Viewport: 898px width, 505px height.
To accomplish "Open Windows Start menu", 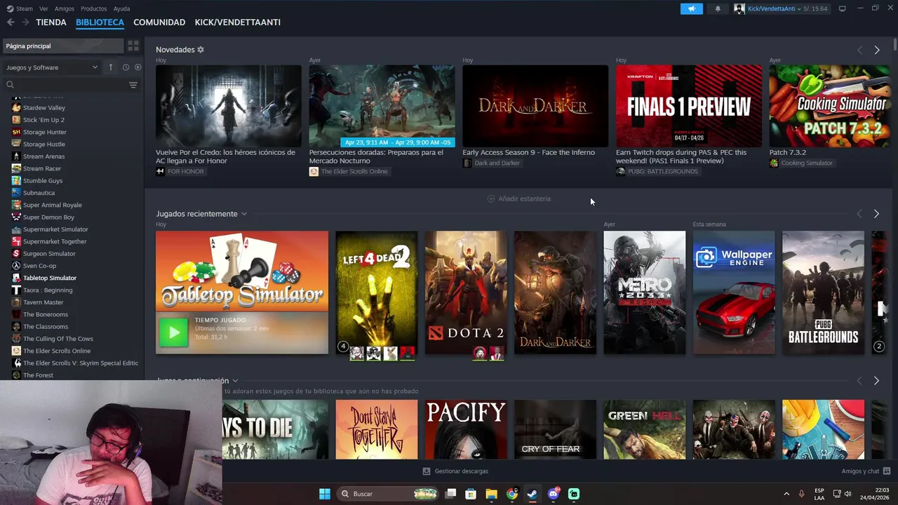I will pos(325,494).
